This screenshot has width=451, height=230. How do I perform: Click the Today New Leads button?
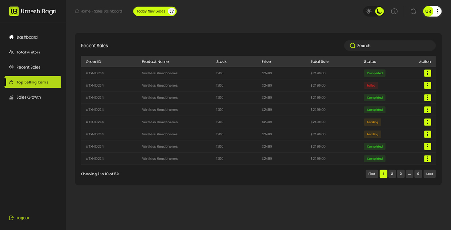(x=155, y=11)
